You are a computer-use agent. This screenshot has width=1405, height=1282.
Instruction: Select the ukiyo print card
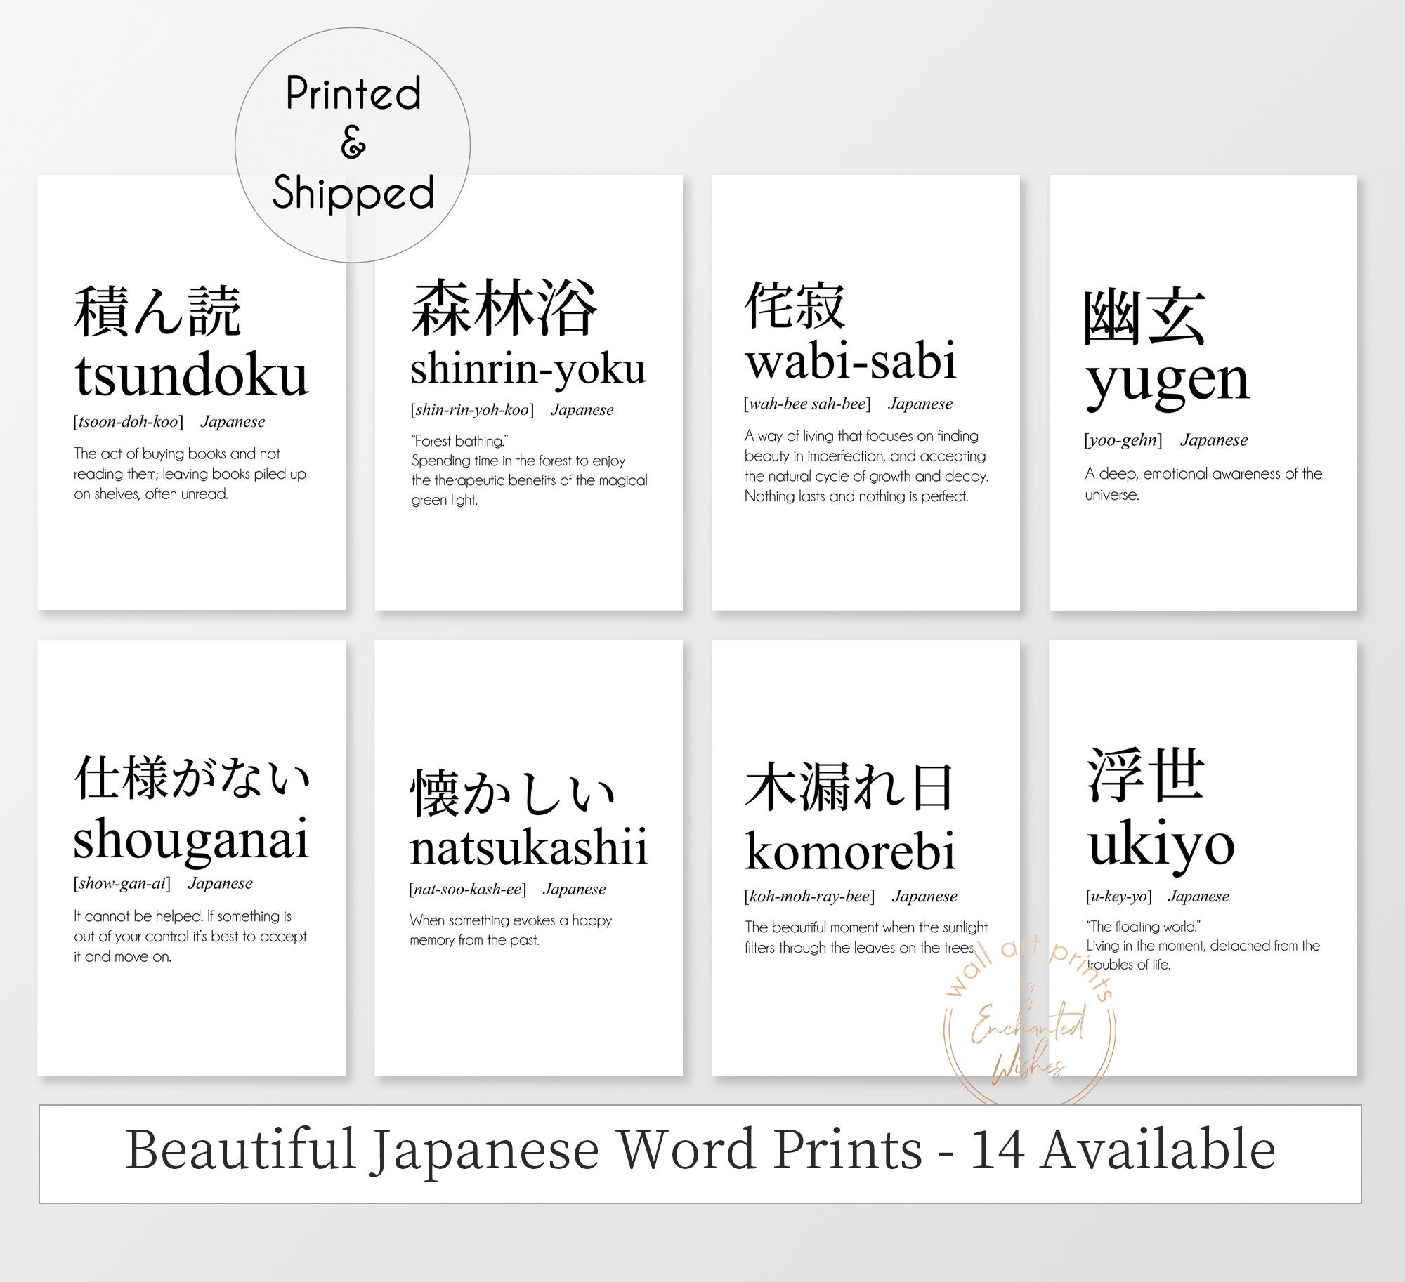[x=1203, y=858]
